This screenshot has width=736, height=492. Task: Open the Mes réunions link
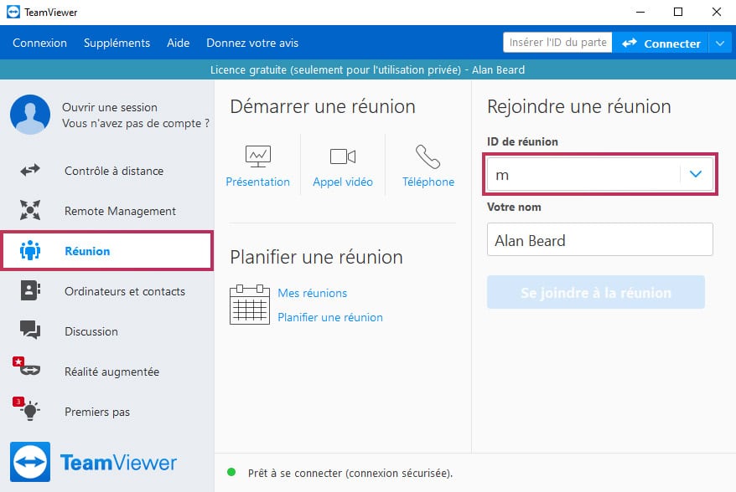[312, 294]
